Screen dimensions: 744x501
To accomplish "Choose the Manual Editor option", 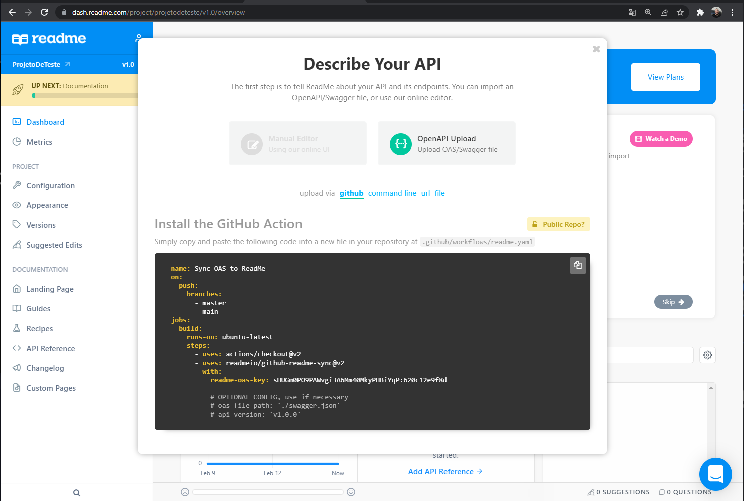I will 297,143.
